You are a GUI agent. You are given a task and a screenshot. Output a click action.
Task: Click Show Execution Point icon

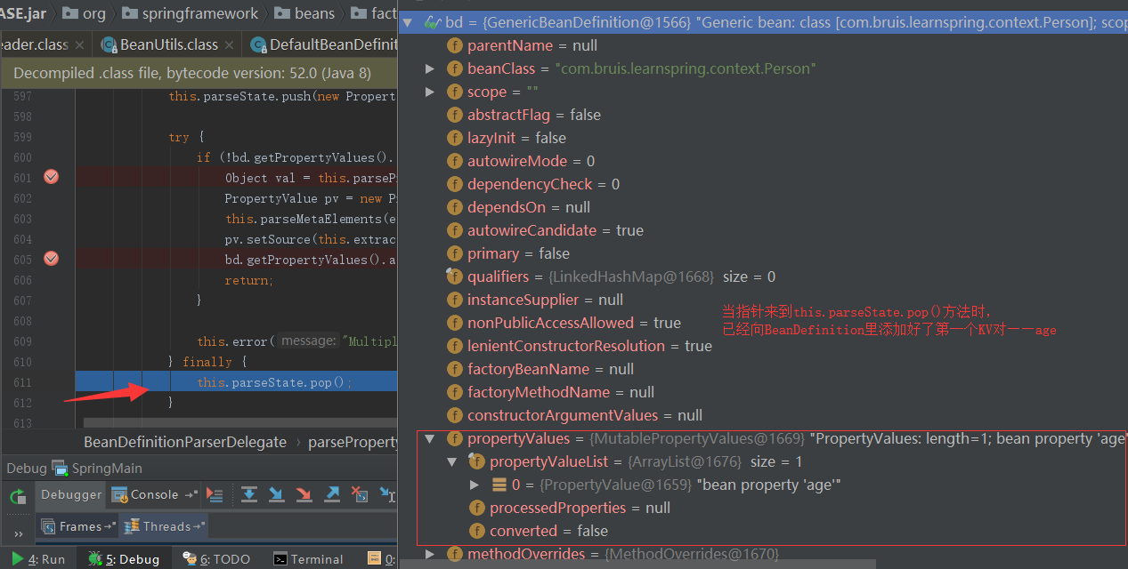pos(215,494)
